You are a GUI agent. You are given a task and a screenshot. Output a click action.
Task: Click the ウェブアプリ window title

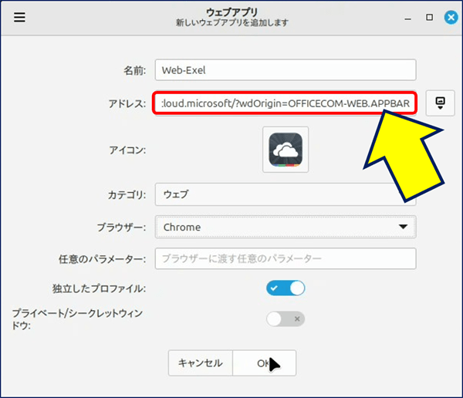(232, 12)
